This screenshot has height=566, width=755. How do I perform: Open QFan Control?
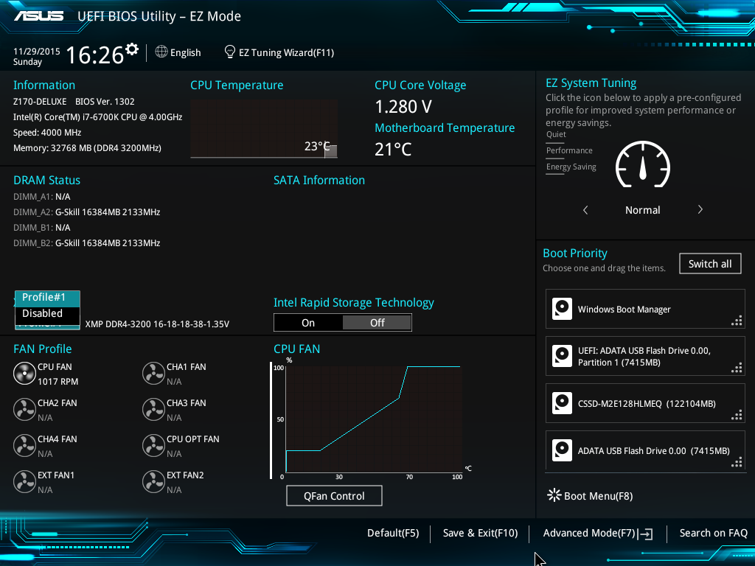[x=334, y=496]
